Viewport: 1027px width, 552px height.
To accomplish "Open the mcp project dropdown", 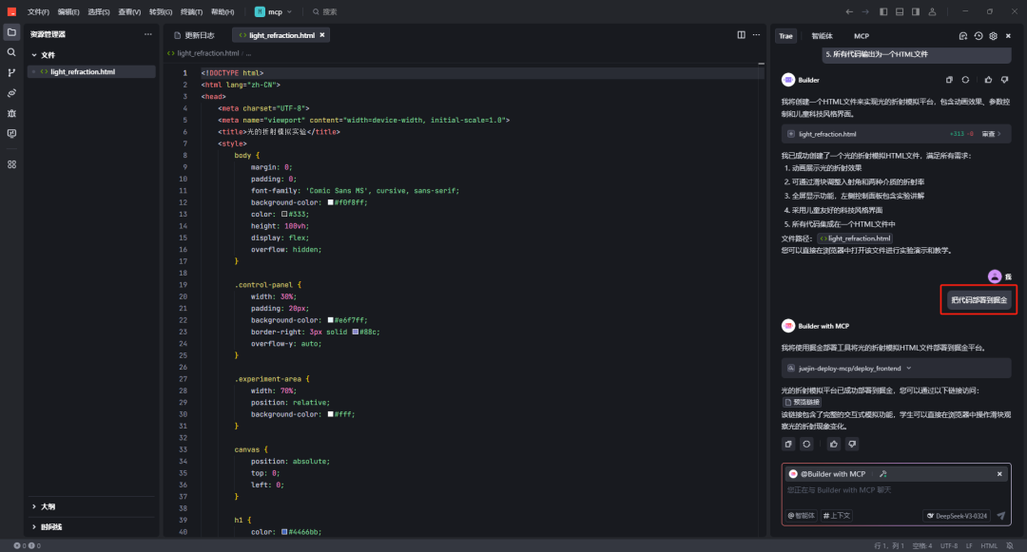I will pyautogui.click(x=274, y=11).
